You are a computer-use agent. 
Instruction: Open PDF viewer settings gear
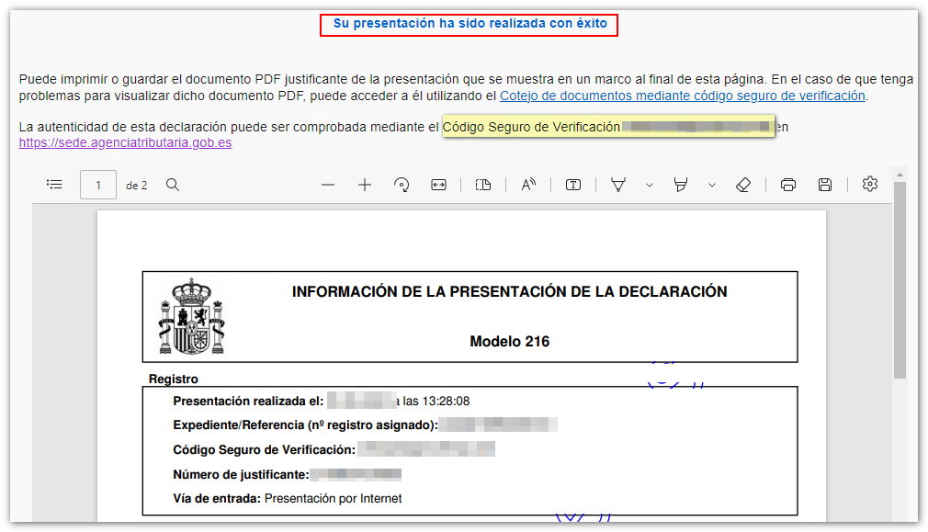click(870, 185)
